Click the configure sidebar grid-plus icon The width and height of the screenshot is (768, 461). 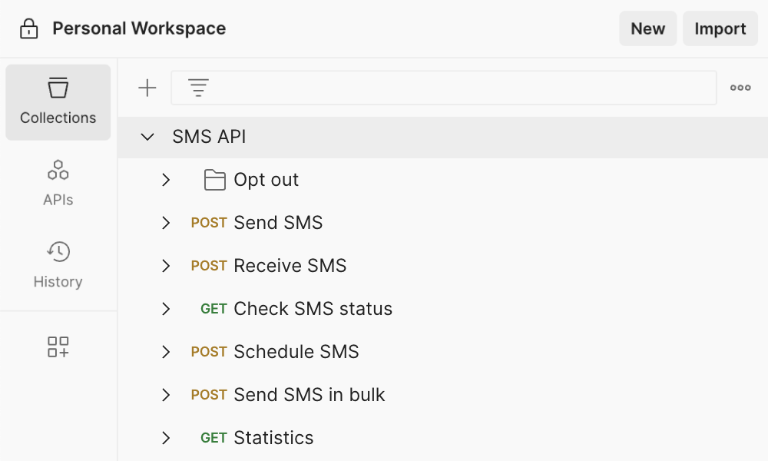tap(58, 347)
